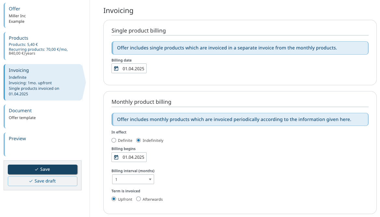Viewport: 380px width, 217px height.
Task: Open Billing interval months dropdown
Action: (133, 180)
